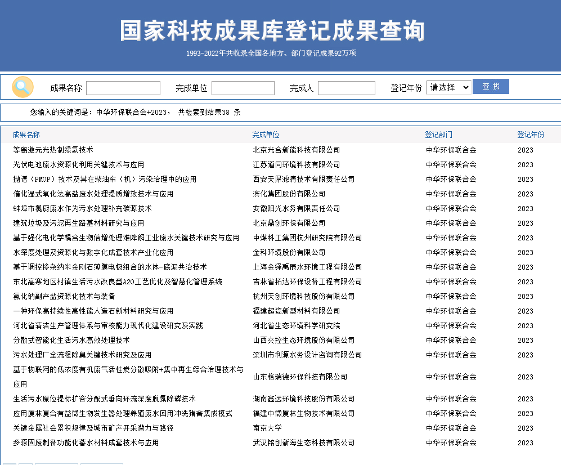This screenshot has width=561, height=465.
Task: Open 建筑垃圾及污泥再生路基材料研究与应用 entry
Action: point(78,223)
